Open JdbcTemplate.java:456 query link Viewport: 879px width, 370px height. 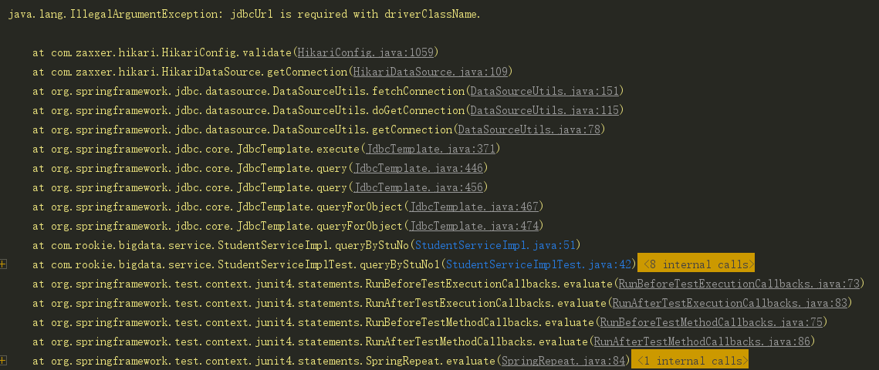click(420, 187)
